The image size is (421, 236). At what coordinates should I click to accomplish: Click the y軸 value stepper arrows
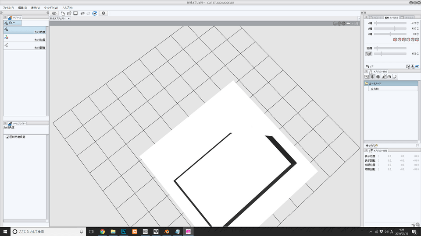point(417,28)
